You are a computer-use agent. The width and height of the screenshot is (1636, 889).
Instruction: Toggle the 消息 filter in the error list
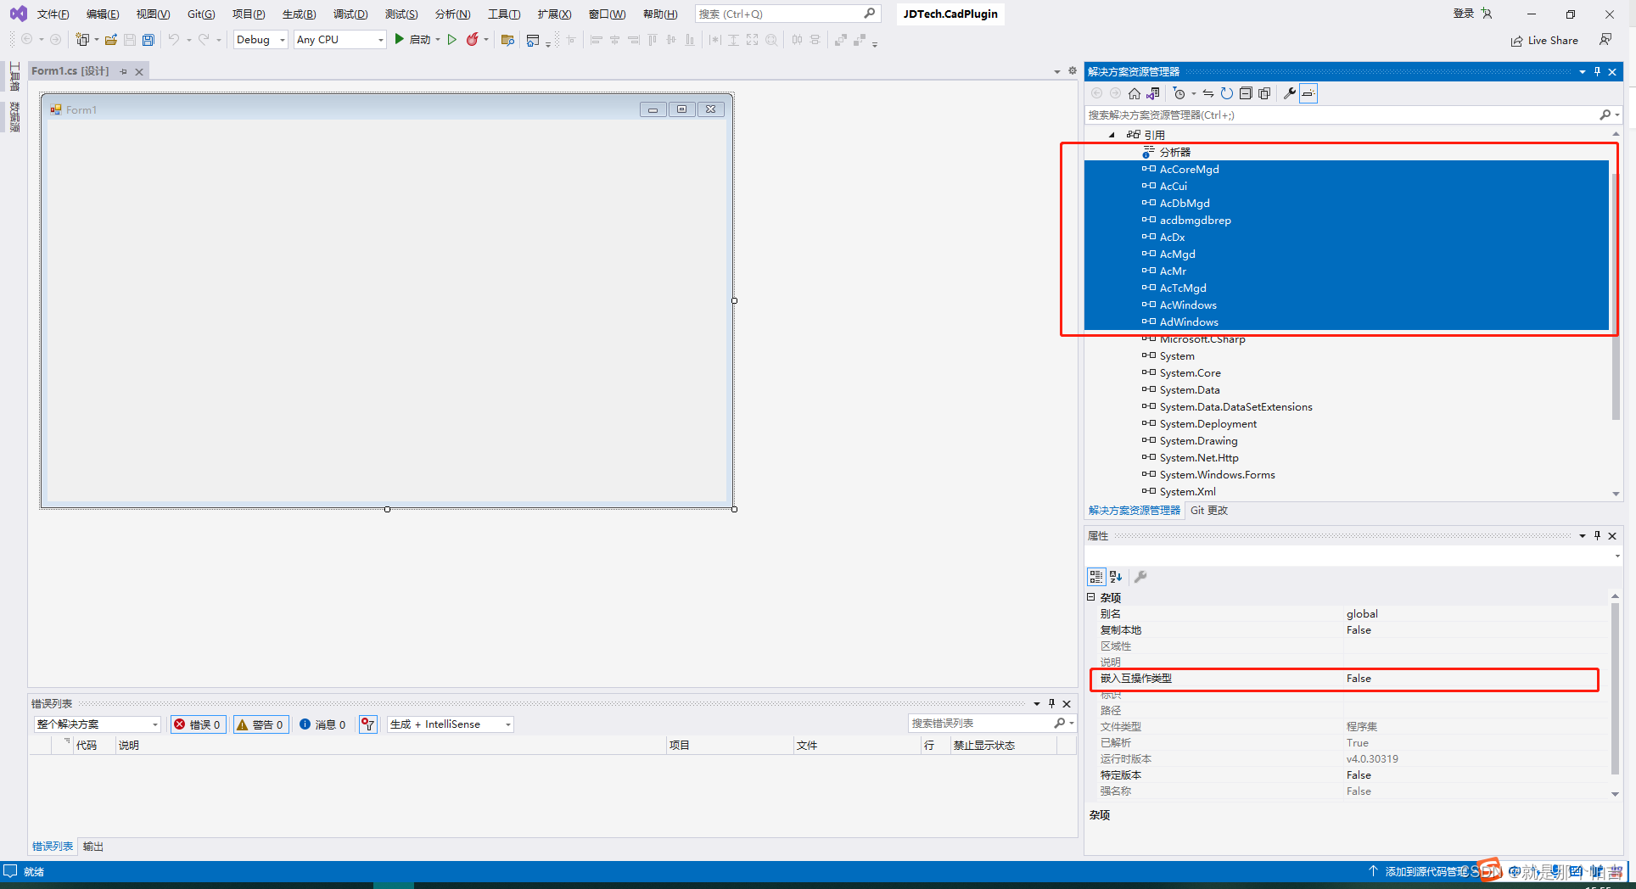(x=322, y=724)
